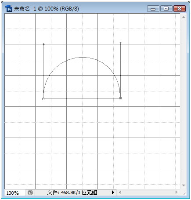
Task: Click the 100% zoom percentage field
Action: tap(15, 193)
